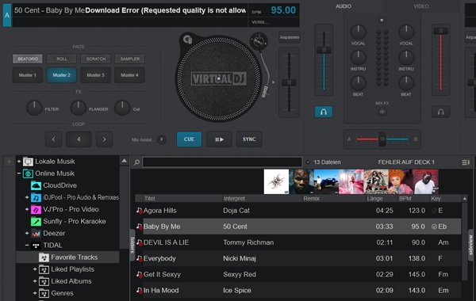
Task: Click the vinyl disc icon above the turntable
Action: coord(187,39)
